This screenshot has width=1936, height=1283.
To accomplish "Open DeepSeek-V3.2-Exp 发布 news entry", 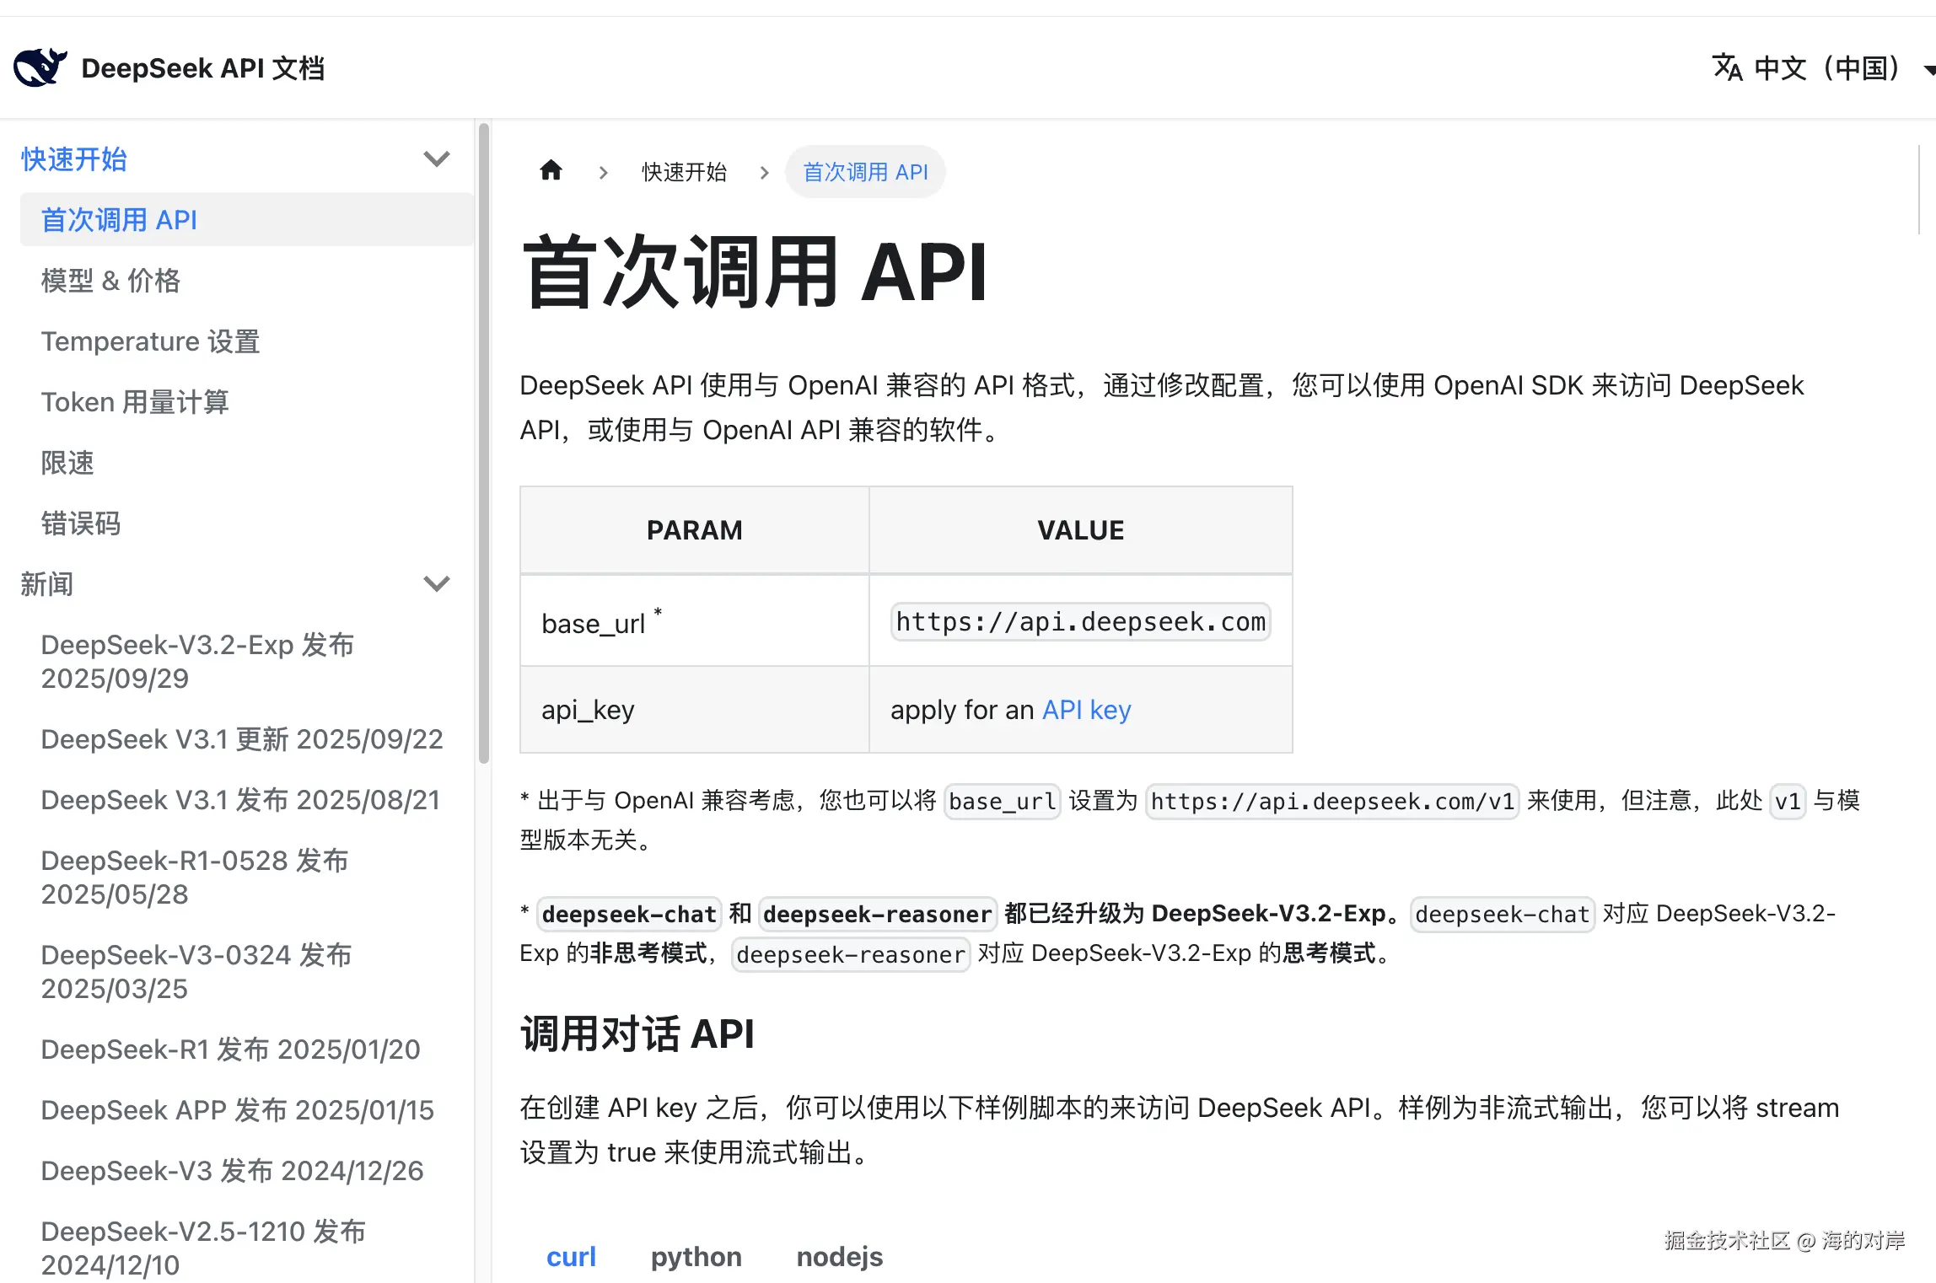I will 197,661.
